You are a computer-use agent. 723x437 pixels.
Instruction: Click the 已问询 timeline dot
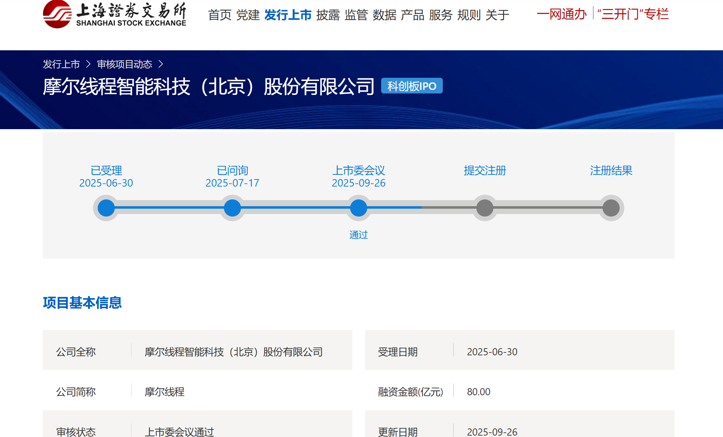click(232, 208)
